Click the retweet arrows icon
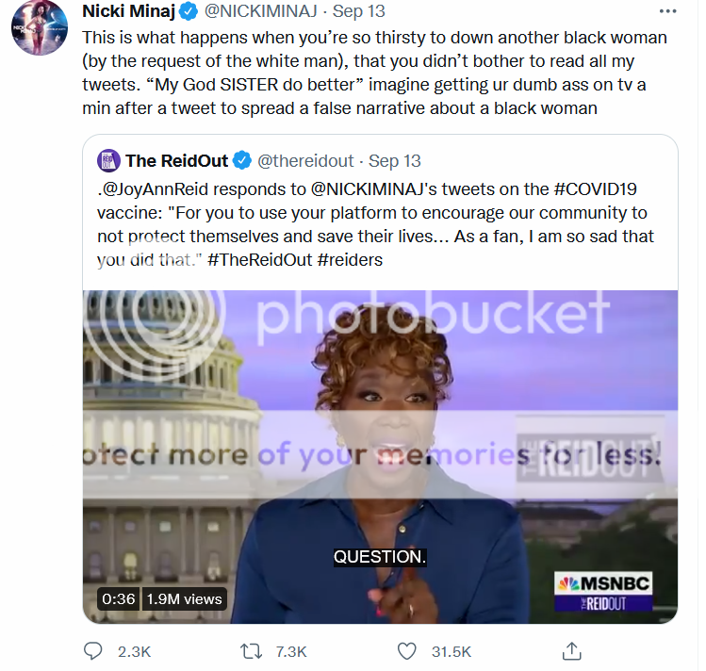This screenshot has height=671, width=706. click(251, 651)
